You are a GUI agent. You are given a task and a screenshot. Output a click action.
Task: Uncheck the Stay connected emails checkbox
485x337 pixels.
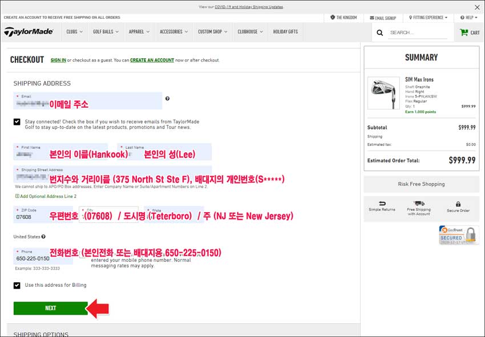pyautogui.click(x=17, y=122)
